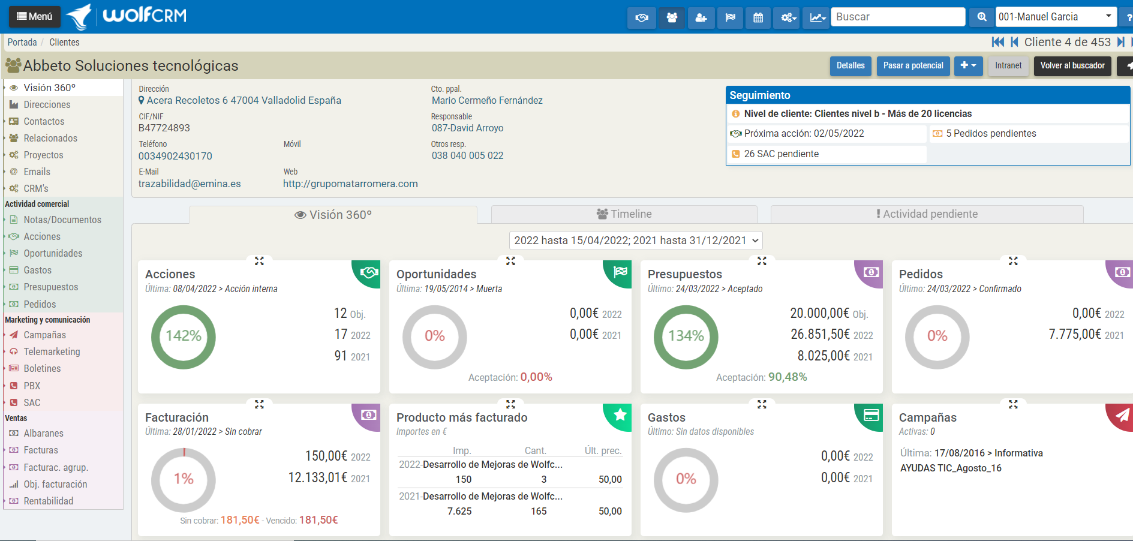Open the period selector showing 2022 hasta 15/04/2022
Screen dimensions: 1133x541
(635, 240)
